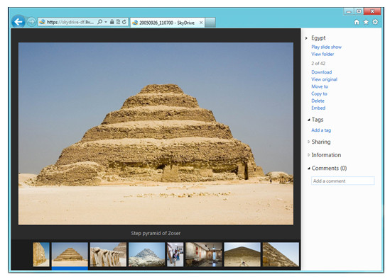The width and height of the screenshot is (390, 279).
Task: Click the Delete link
Action: click(318, 101)
